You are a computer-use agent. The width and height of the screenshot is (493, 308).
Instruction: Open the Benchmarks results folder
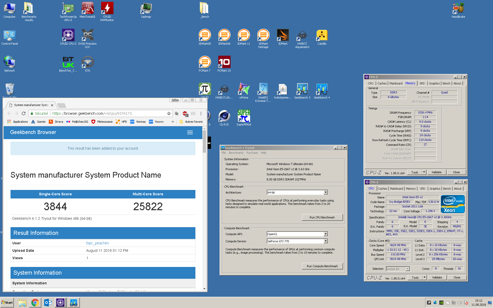(x=29, y=12)
